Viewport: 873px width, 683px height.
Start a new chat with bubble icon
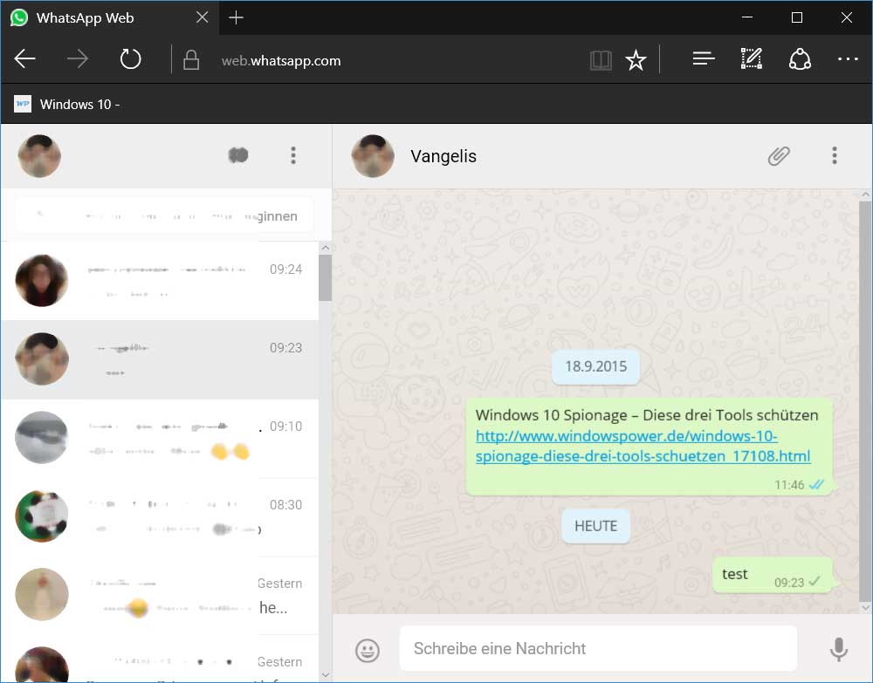238,155
